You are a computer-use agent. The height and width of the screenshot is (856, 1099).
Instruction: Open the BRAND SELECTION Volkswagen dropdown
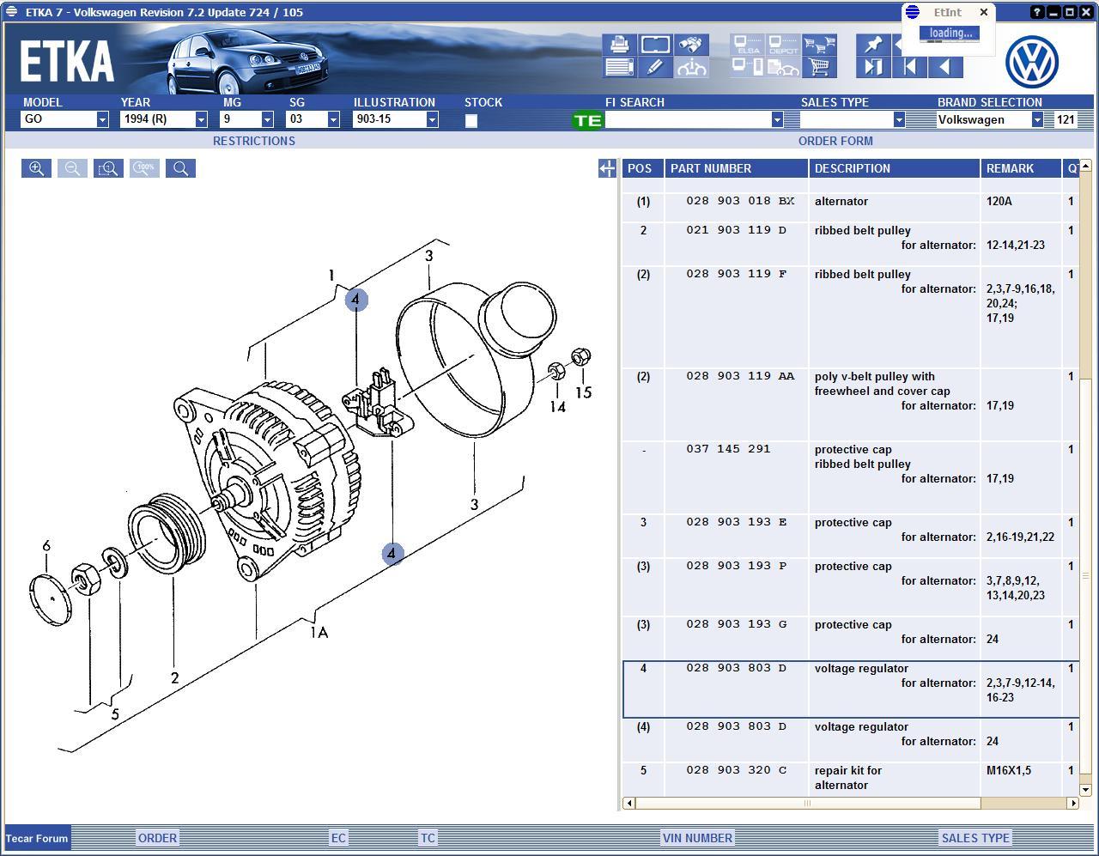(x=1037, y=120)
